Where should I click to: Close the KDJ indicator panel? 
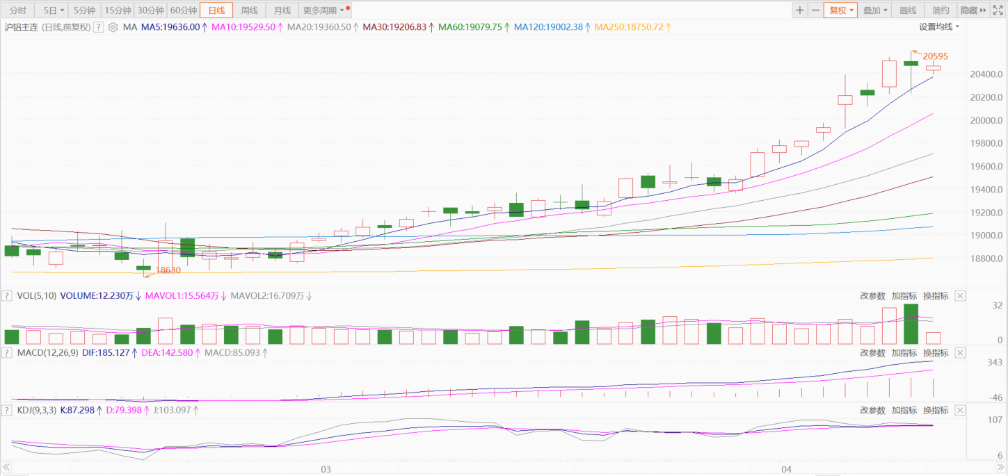(x=960, y=411)
